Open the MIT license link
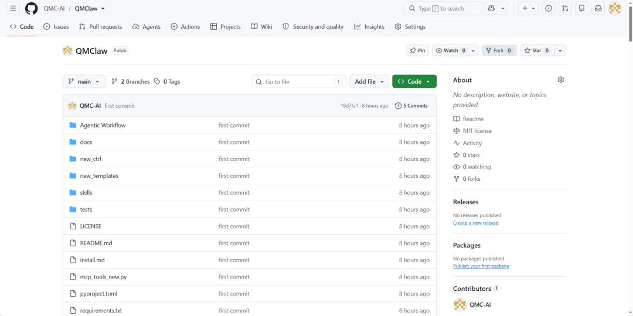 [472, 131]
